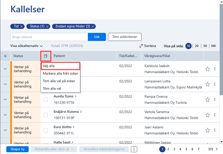The image size is (223, 154).
Task: Remove the Tid filter chip
Action: point(21,26)
